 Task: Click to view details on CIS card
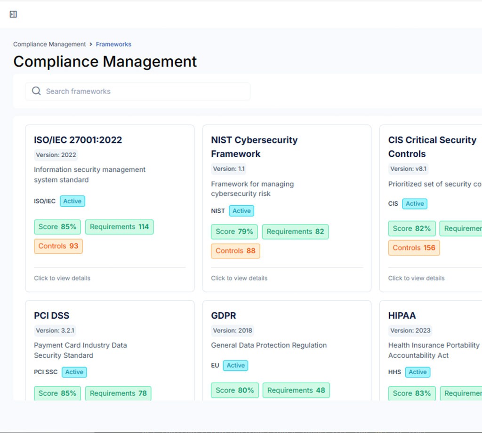pos(416,278)
